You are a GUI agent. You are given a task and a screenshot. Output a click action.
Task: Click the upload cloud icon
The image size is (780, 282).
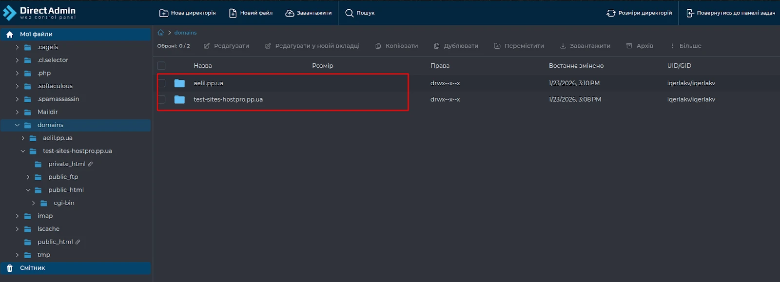pos(290,13)
